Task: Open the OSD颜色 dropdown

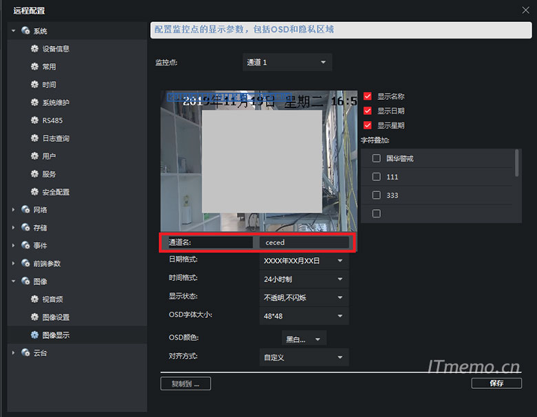Action: click(304, 339)
